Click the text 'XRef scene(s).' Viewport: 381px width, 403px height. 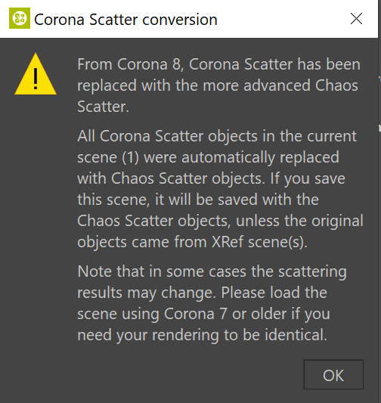click(x=259, y=242)
